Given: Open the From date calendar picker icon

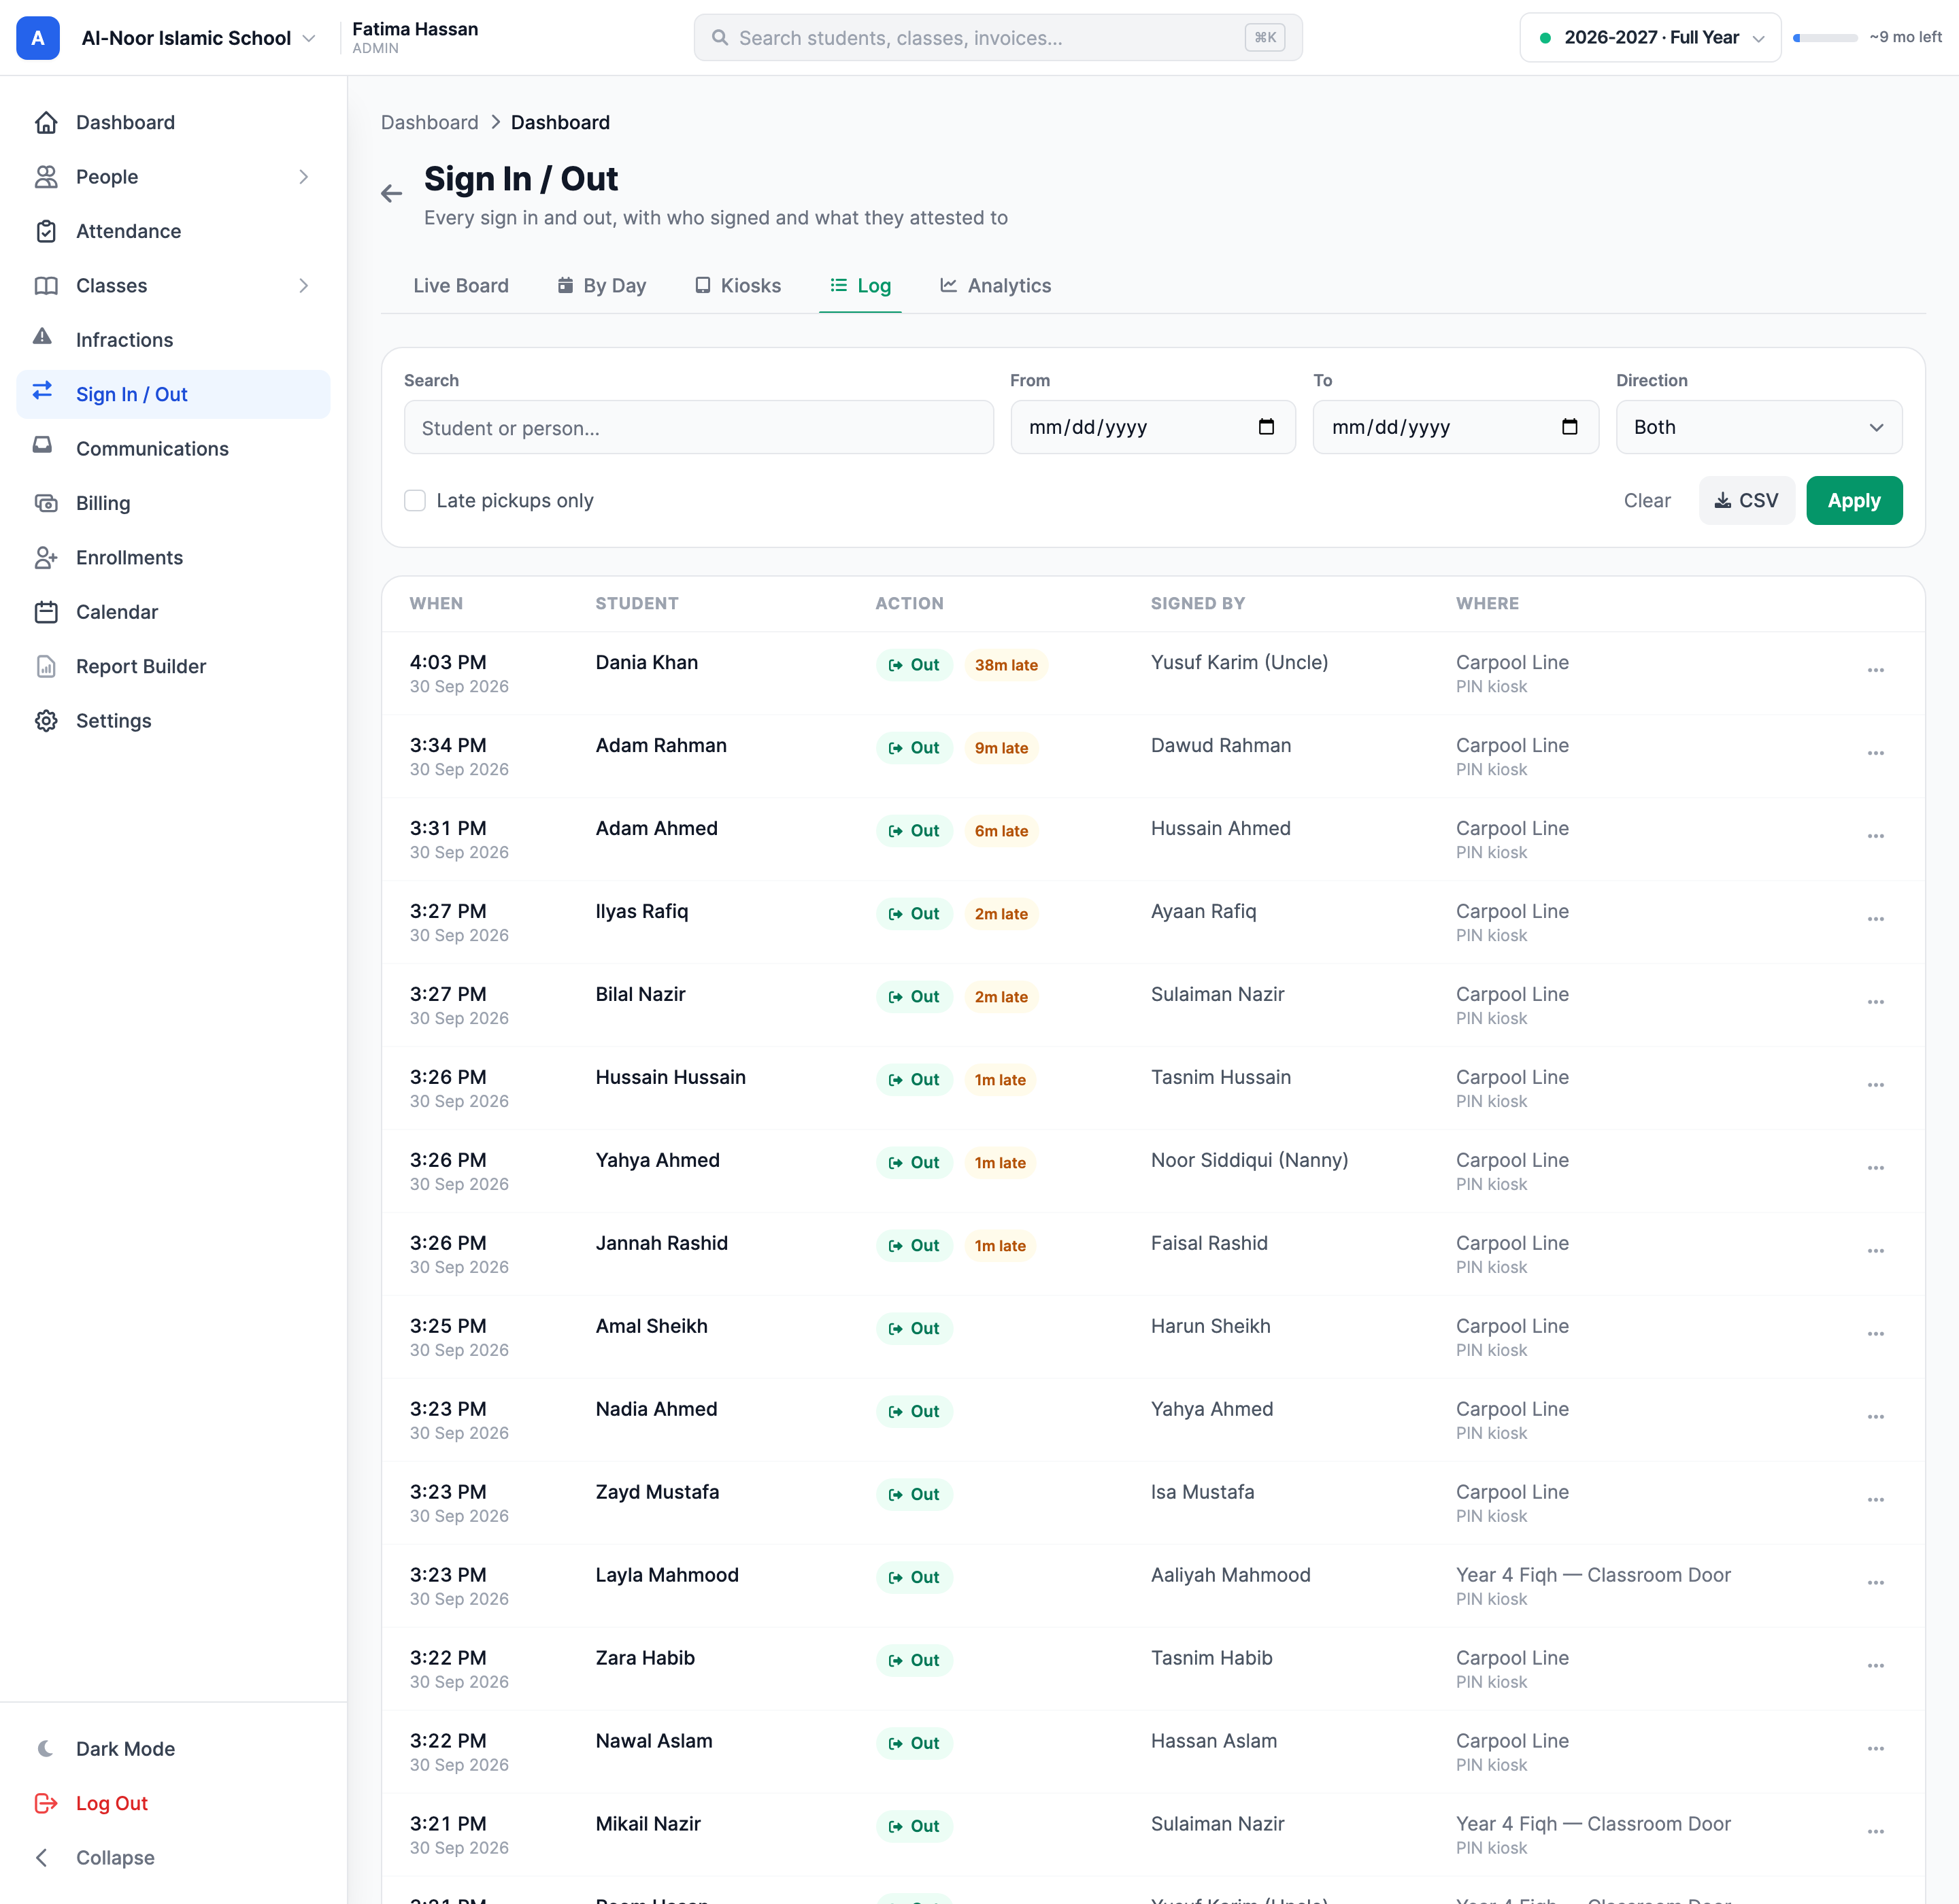Looking at the screenshot, I should (1266, 427).
